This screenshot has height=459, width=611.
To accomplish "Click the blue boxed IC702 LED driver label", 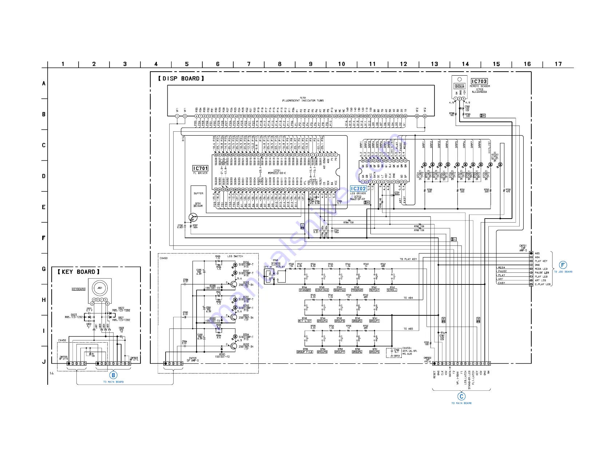I will (x=358, y=189).
